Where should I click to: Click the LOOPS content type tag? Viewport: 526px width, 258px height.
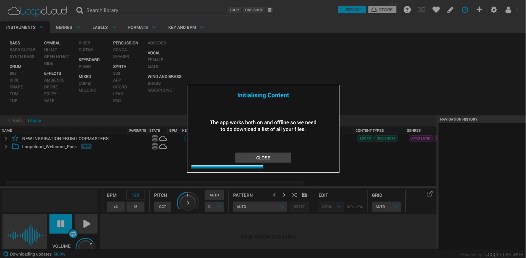(365, 139)
